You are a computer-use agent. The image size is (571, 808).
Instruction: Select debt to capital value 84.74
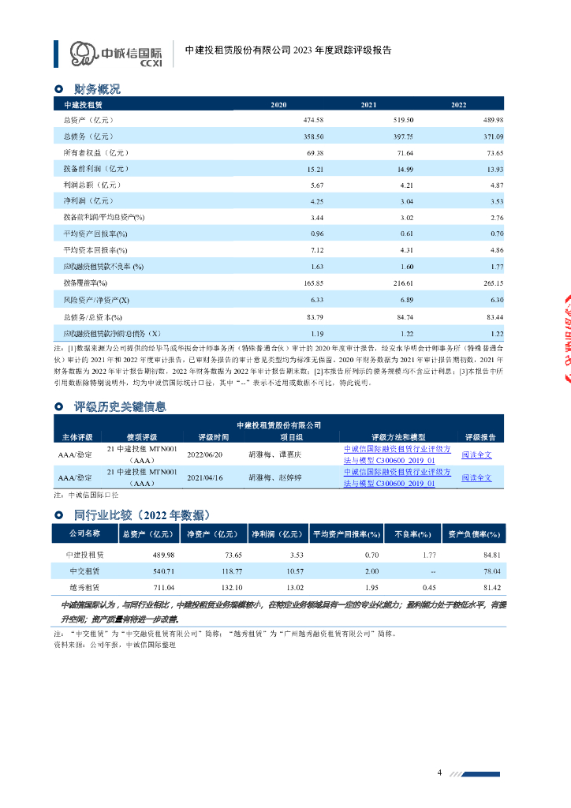[405, 317]
